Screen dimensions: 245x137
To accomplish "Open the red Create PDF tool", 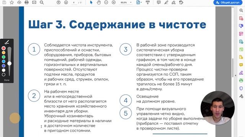I will click(x=241, y=18).
